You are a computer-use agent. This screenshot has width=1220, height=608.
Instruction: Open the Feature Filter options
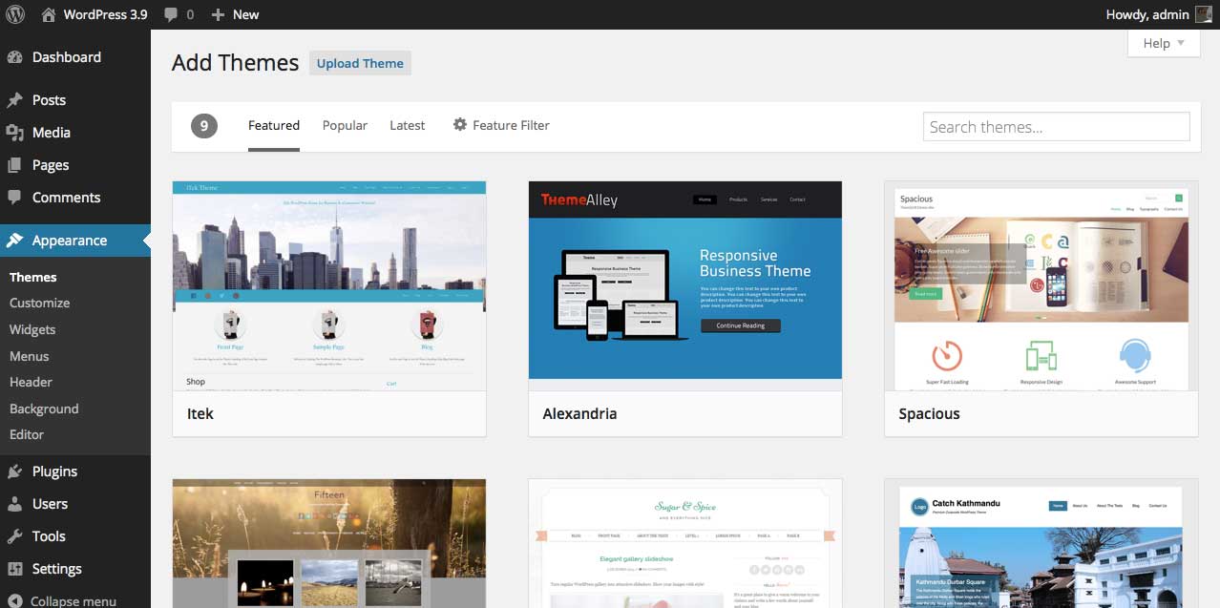pyautogui.click(x=501, y=125)
